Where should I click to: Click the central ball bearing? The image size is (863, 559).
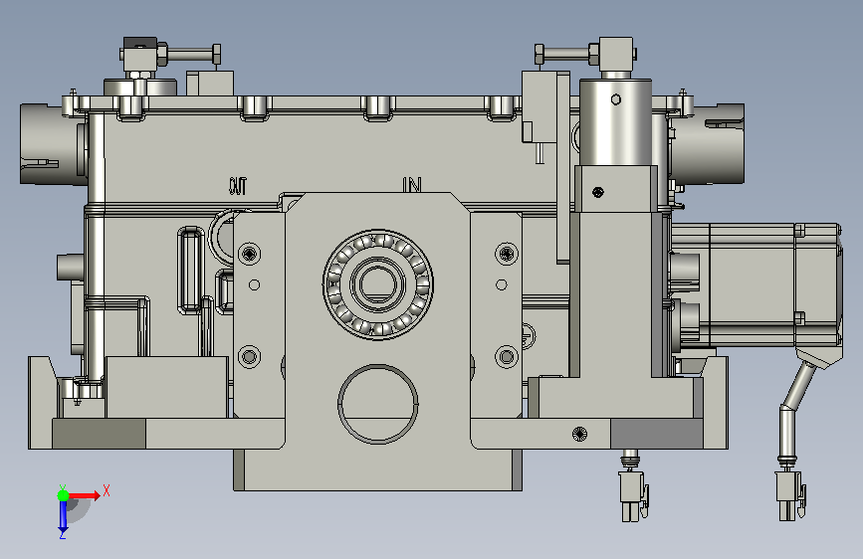(x=377, y=284)
